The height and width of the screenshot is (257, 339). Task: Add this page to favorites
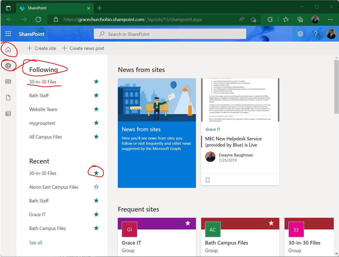[253, 19]
